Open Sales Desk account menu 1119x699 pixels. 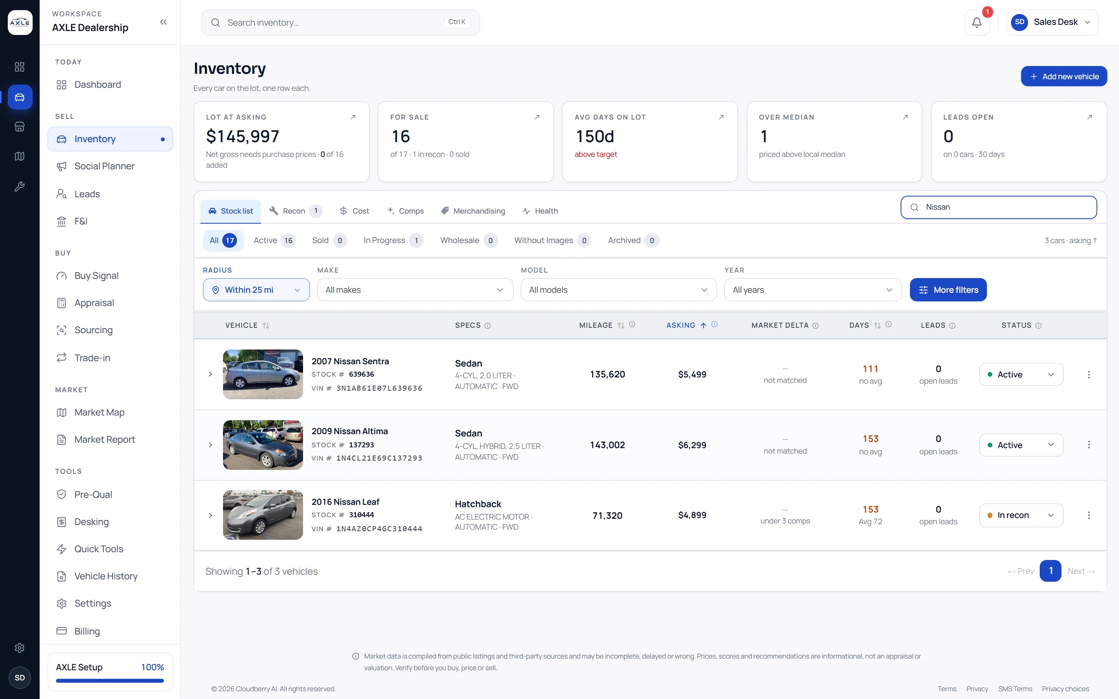1052,22
